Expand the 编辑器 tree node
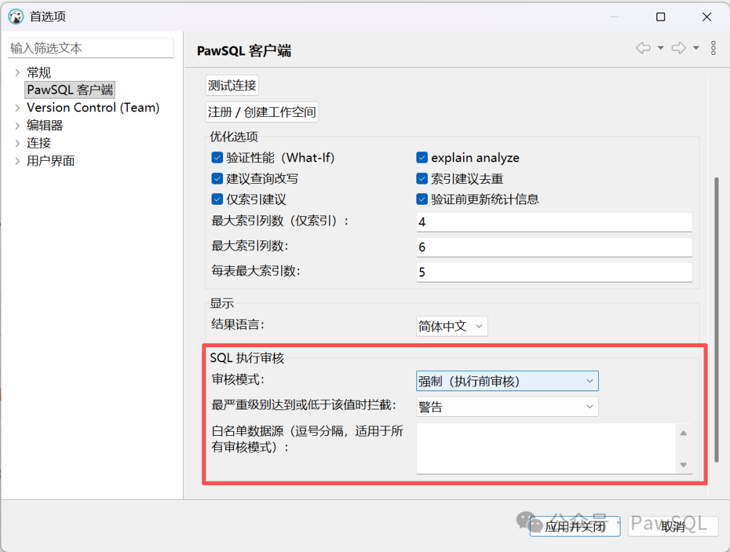The height and width of the screenshot is (552, 730). tap(17, 126)
